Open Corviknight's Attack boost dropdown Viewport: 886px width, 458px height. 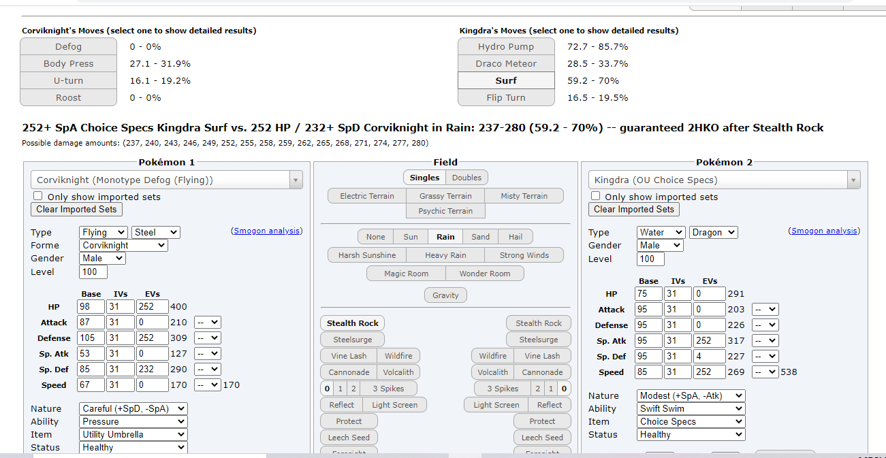[x=208, y=323]
